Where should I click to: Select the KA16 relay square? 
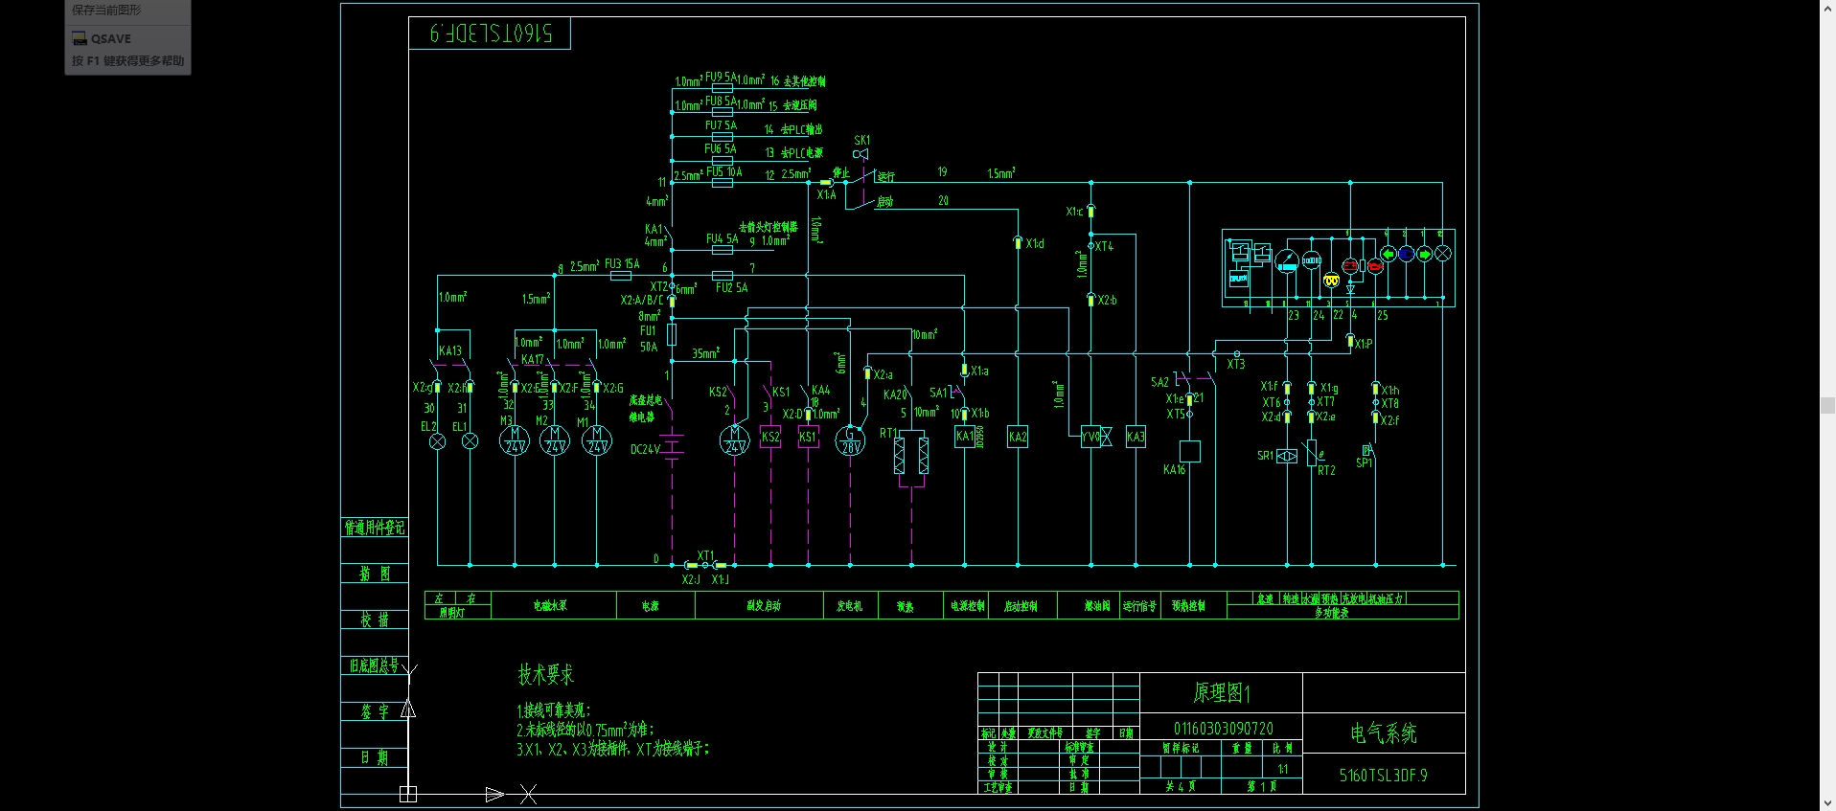pos(1189,452)
